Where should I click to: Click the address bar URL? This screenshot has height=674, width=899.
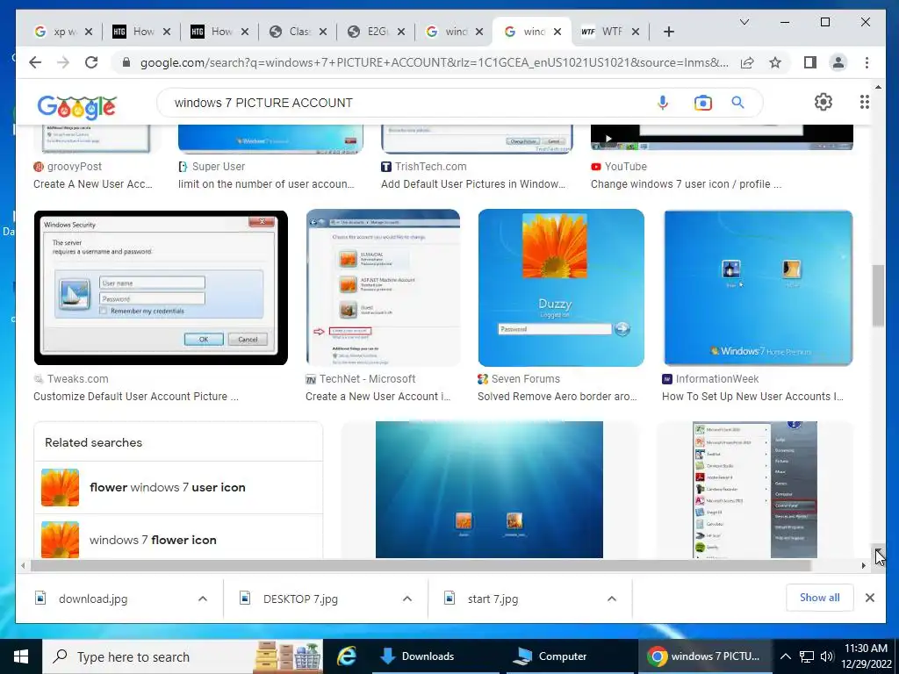[x=434, y=62]
